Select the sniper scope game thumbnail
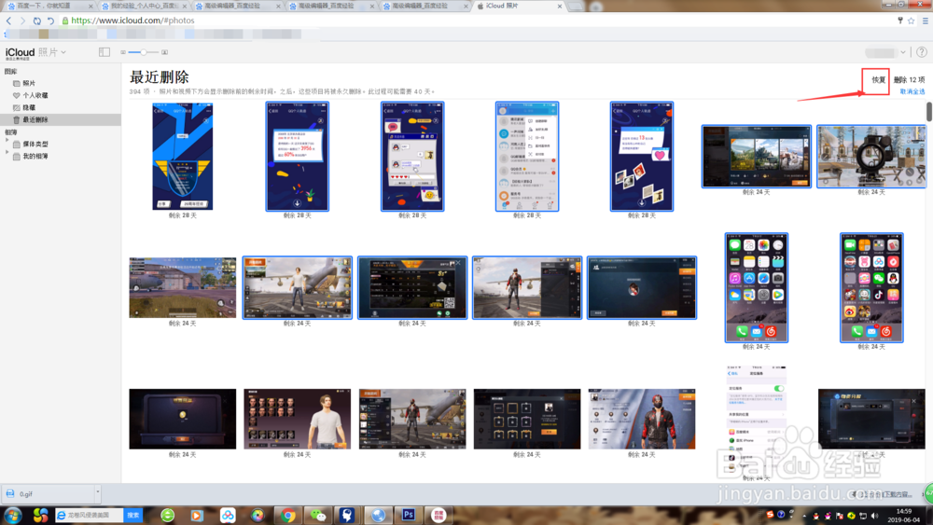 pyautogui.click(x=871, y=157)
